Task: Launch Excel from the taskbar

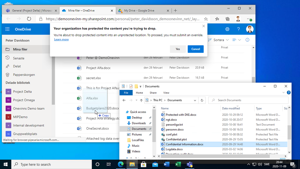Action: (x=178, y=164)
